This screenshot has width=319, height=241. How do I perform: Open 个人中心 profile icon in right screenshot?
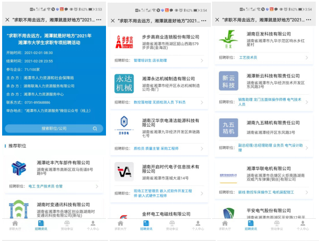303,224
